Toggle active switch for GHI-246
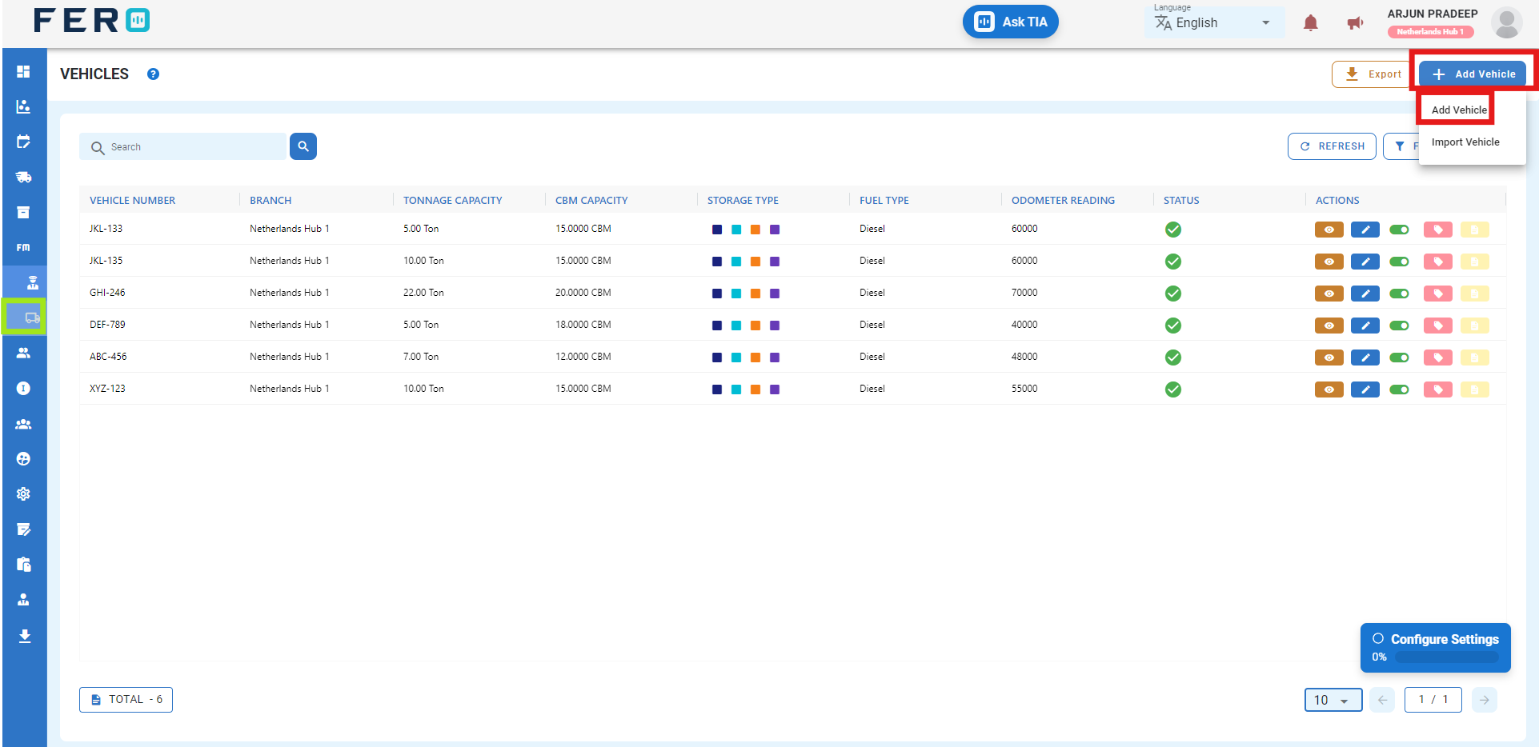This screenshot has height=747, width=1539. click(x=1400, y=294)
